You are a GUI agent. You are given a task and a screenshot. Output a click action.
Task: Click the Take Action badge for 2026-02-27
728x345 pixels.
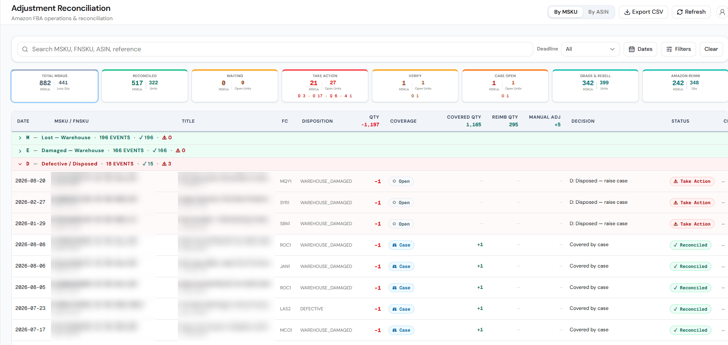(x=692, y=203)
